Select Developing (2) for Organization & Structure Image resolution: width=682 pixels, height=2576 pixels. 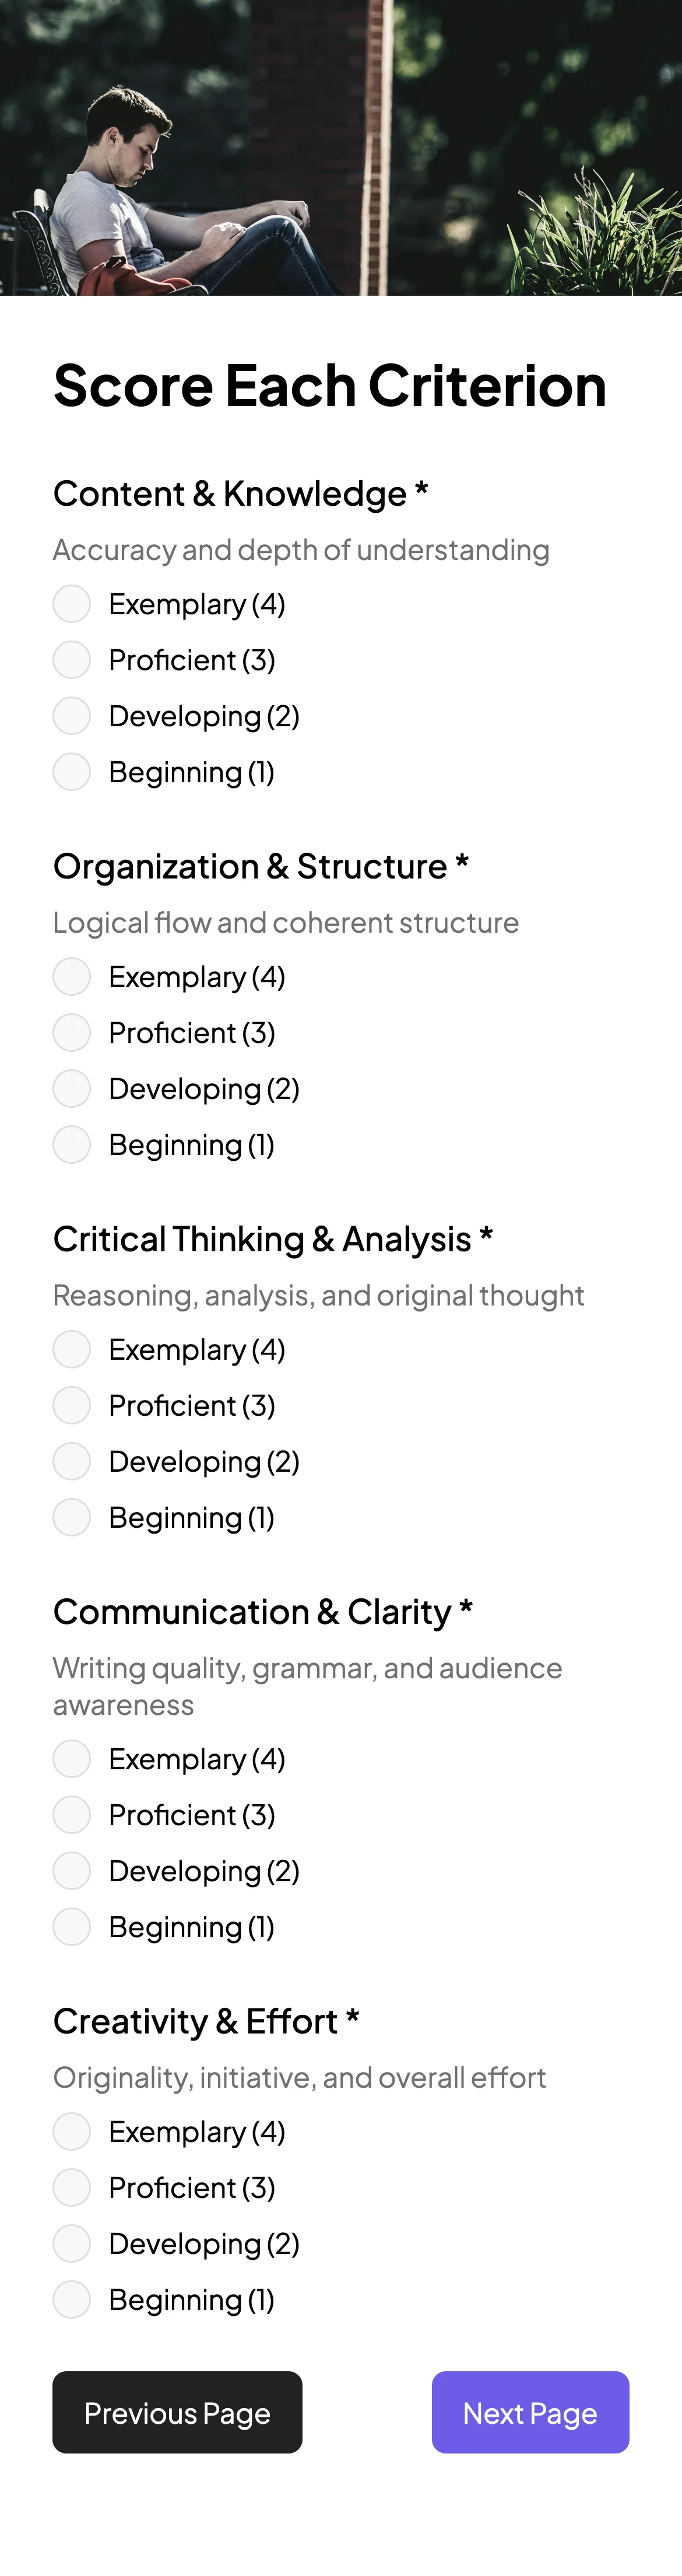(x=71, y=1089)
